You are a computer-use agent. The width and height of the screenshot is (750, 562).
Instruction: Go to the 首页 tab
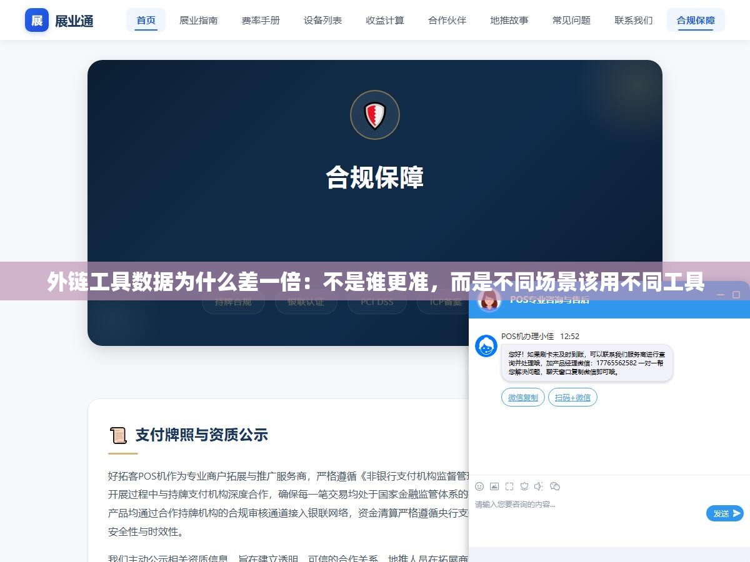[x=146, y=20]
